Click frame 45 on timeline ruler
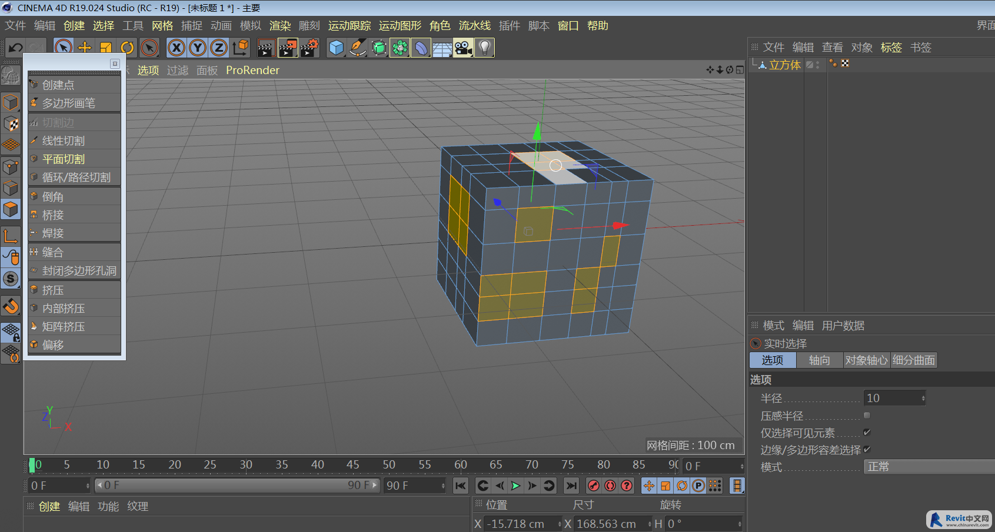 pos(353,465)
